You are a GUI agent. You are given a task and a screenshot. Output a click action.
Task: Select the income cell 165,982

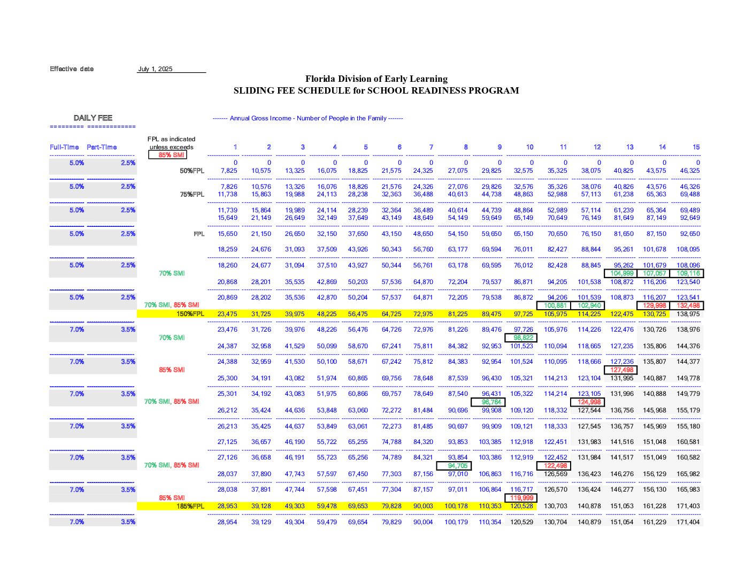pyautogui.click(x=688, y=474)
